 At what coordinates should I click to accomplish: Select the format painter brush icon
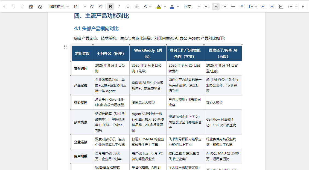[31, 7]
